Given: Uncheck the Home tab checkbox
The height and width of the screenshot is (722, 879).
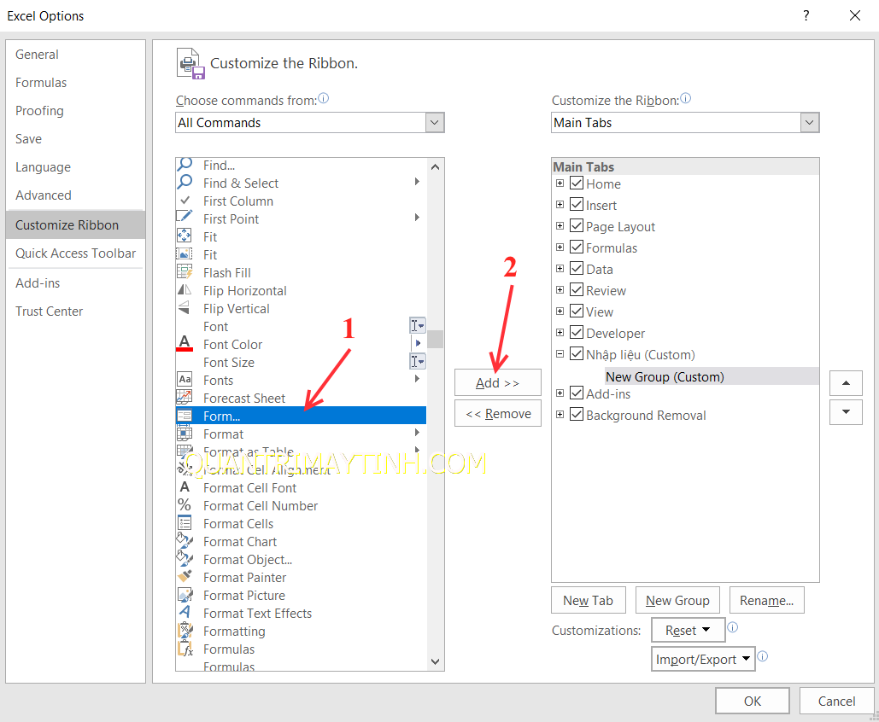Looking at the screenshot, I should pos(577,183).
